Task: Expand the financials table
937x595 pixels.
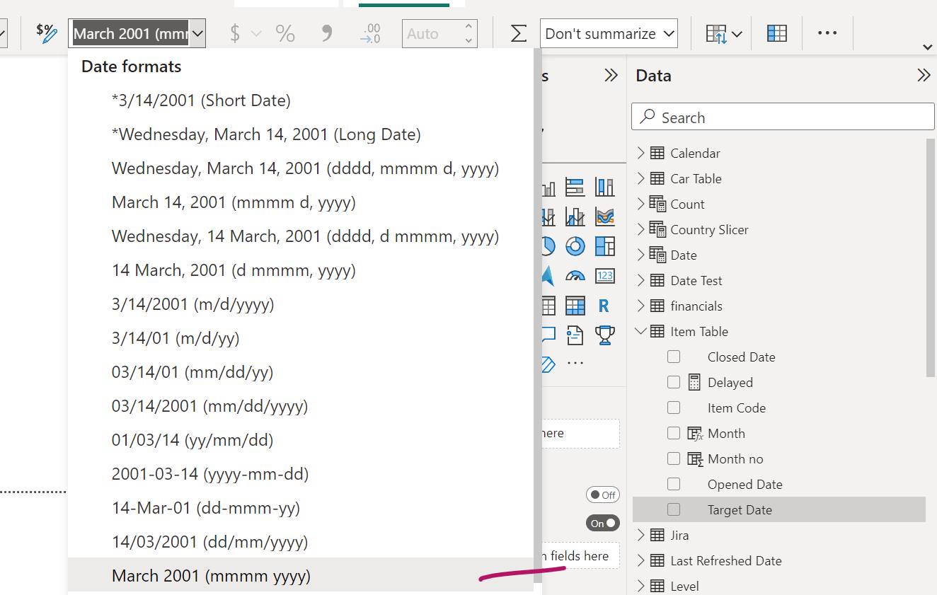Action: click(x=641, y=306)
